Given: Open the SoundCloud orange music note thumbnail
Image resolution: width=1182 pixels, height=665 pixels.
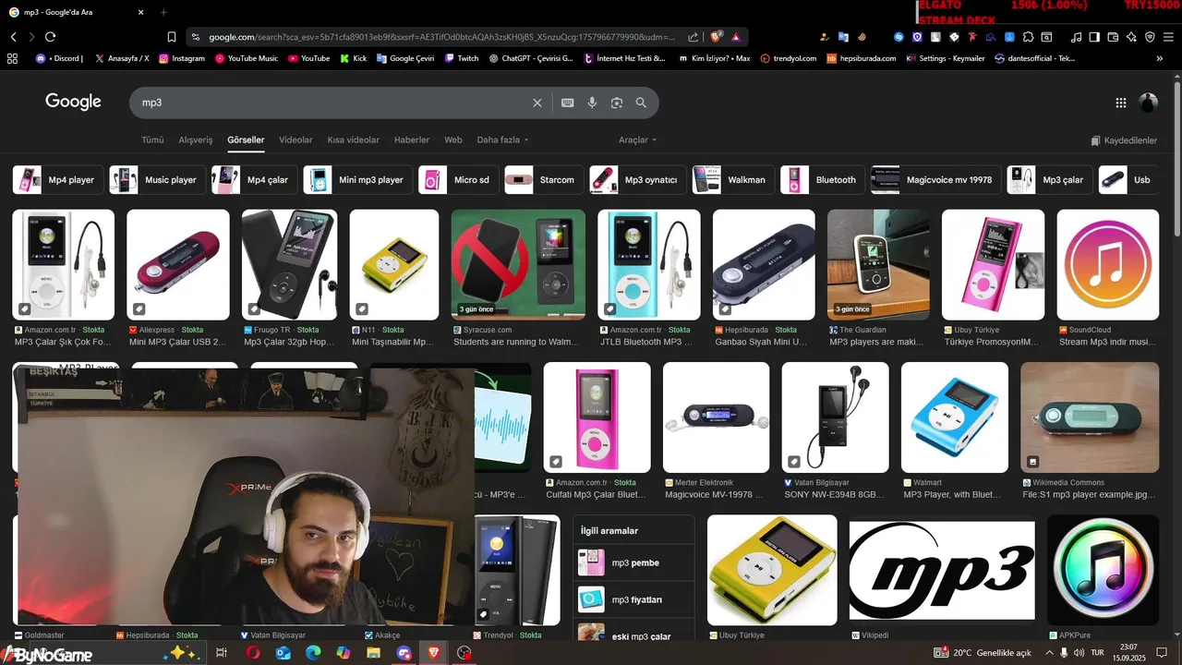Looking at the screenshot, I should [1108, 265].
